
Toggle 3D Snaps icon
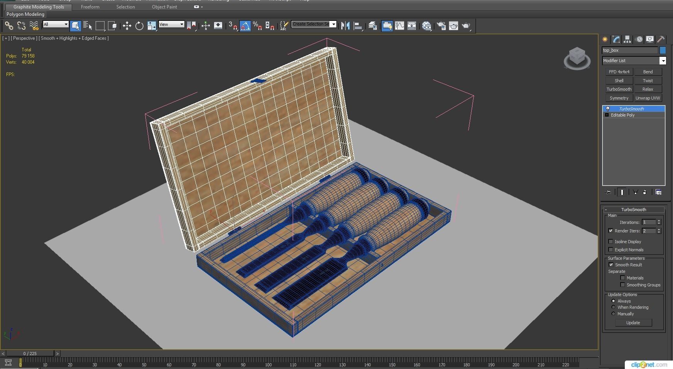(x=233, y=26)
